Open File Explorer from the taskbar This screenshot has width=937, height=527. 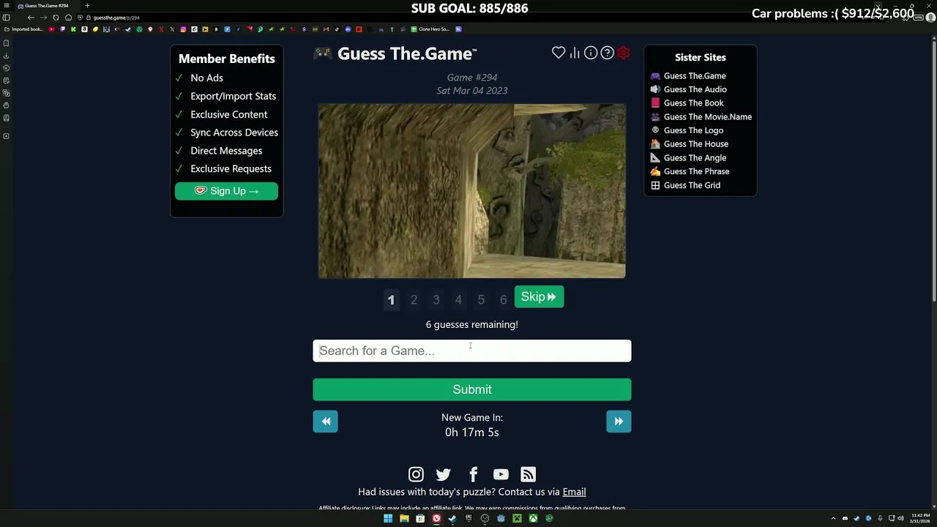point(404,518)
